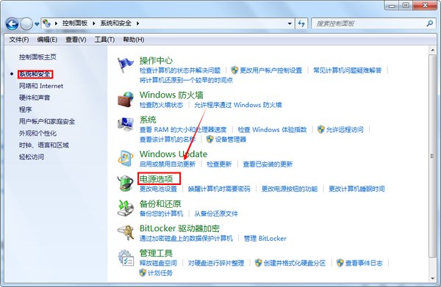441x287 pixels.
Task: Click shield icon beside 创建并格式化硬盘分区
Action: [259, 263]
